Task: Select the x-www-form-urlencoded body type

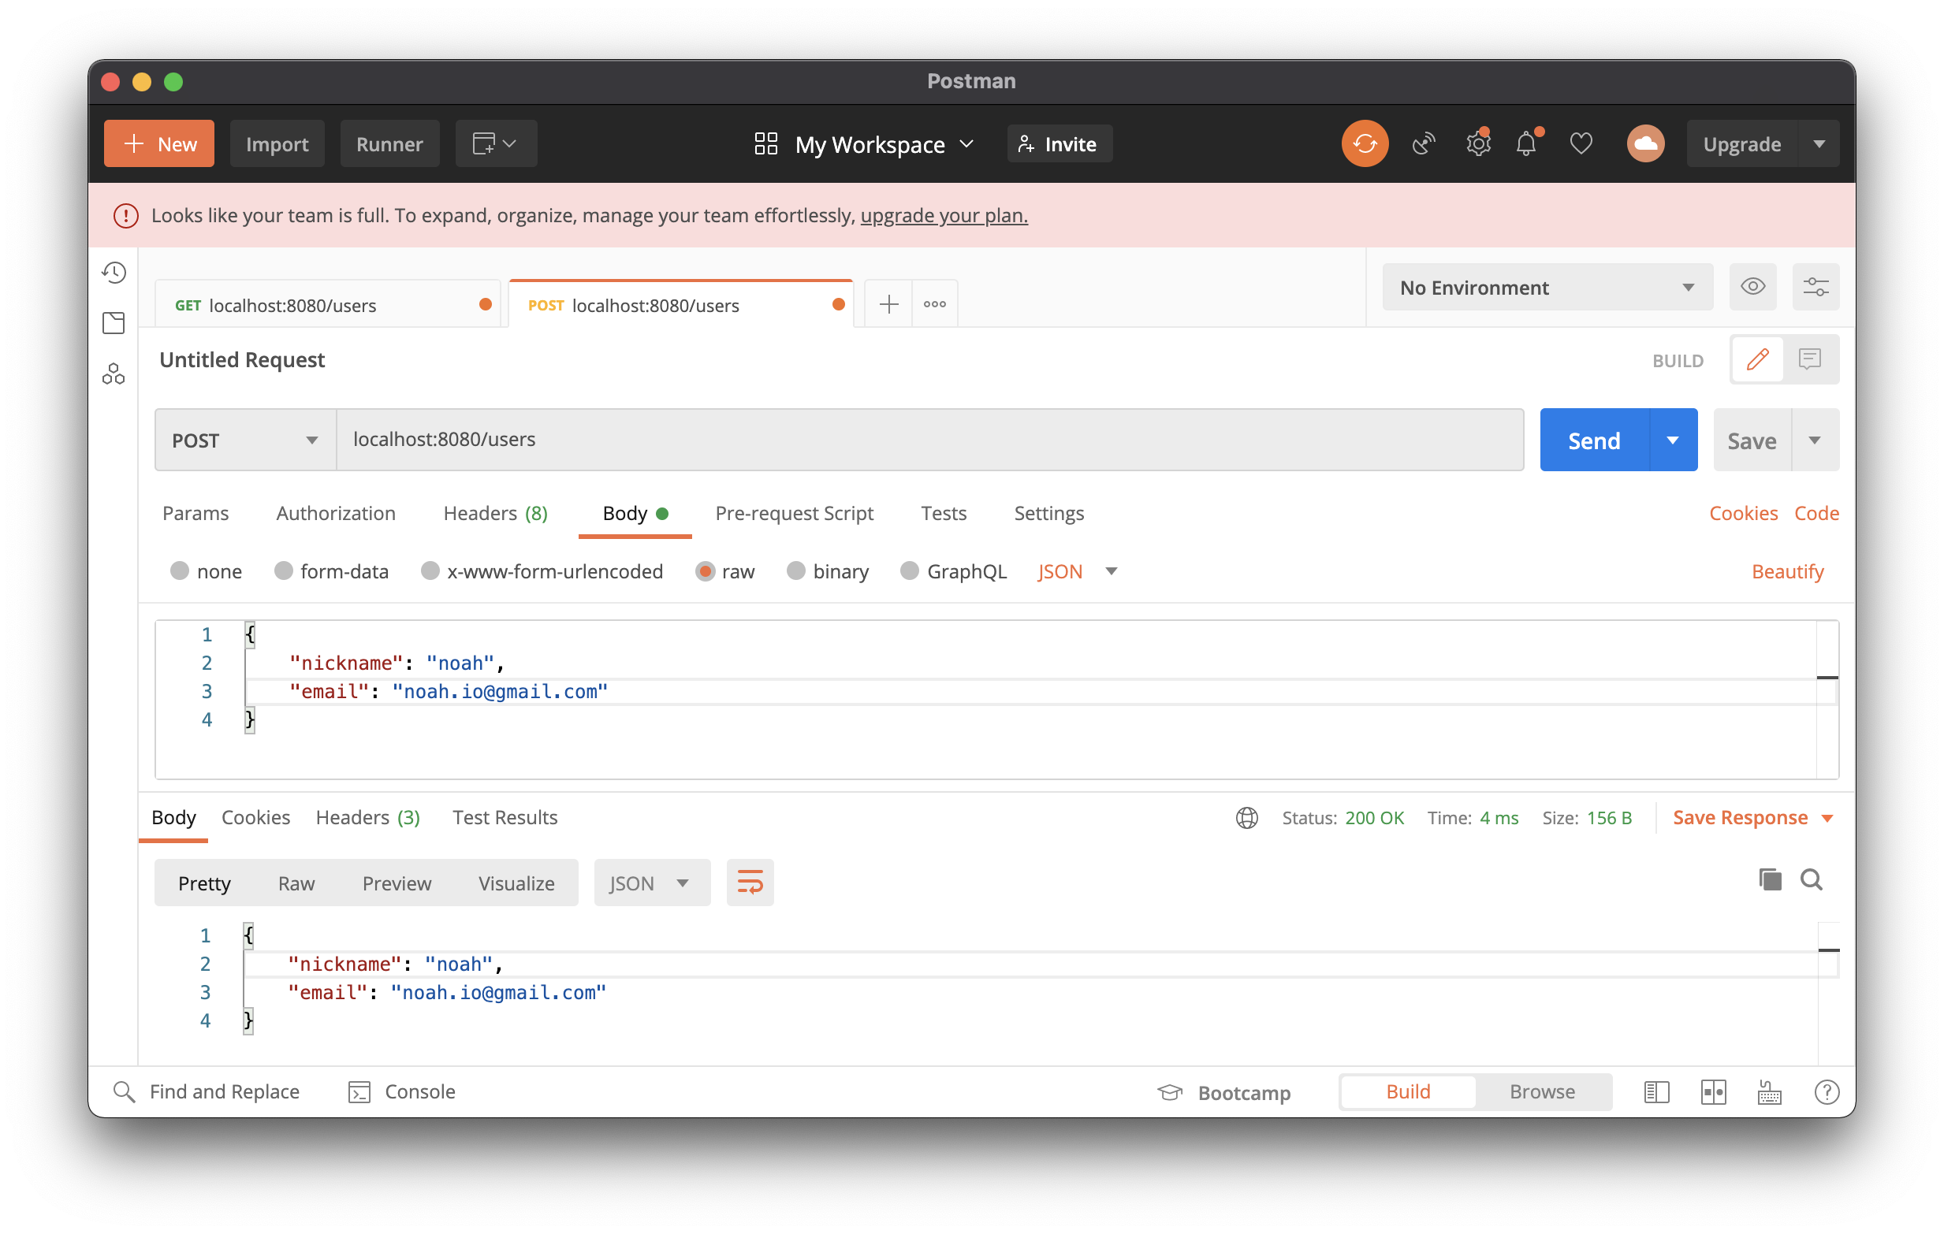Action: 430,571
